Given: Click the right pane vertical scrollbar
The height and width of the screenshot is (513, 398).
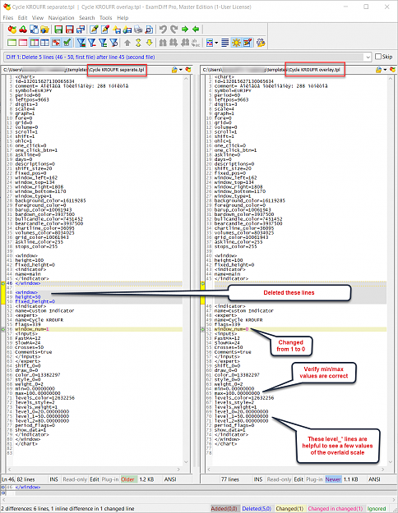Looking at the screenshot, I should point(391,270).
